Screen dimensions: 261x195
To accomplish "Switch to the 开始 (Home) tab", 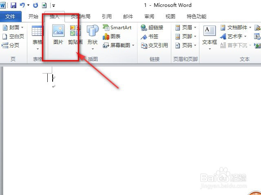I will pyautogui.click(x=33, y=16).
